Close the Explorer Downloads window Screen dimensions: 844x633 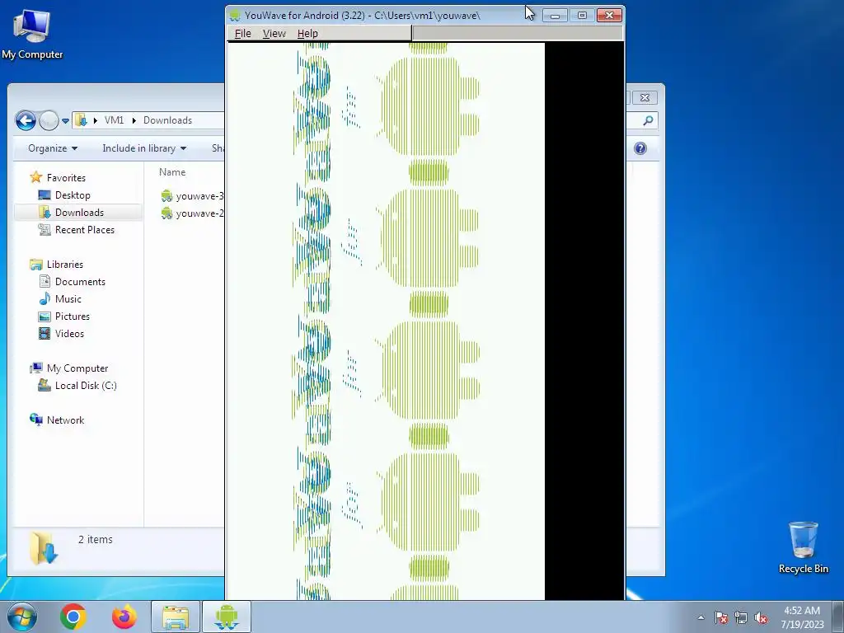click(645, 97)
